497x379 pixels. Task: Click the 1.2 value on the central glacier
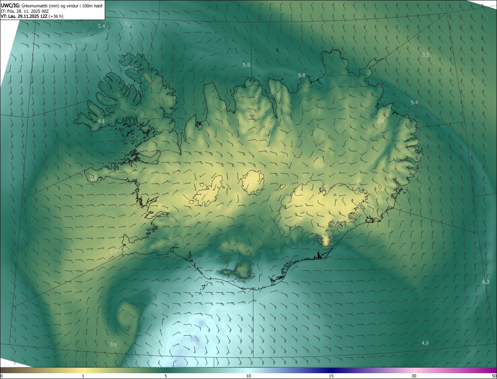pyautogui.click(x=250, y=182)
